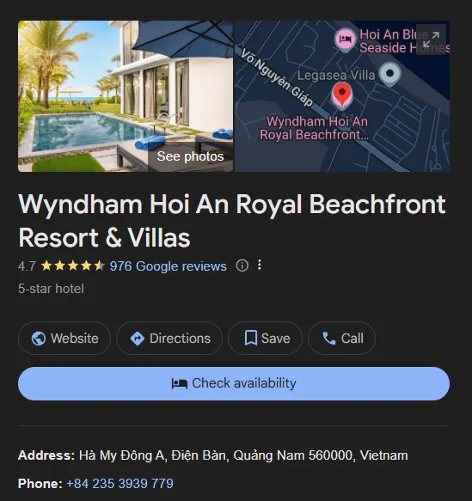The height and width of the screenshot is (501, 472).
Task: Click the info circle icon beside reviews
Action: tap(242, 266)
